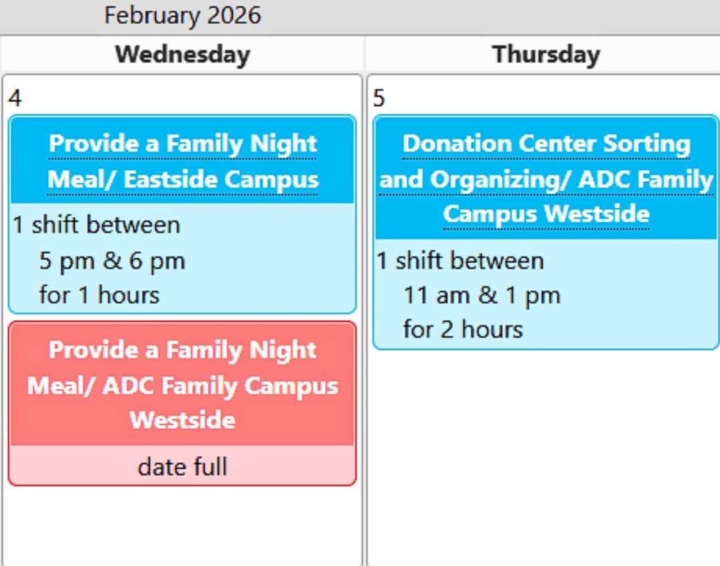Select day number 4 on Wednesday
The width and height of the screenshot is (720, 566).
point(15,99)
